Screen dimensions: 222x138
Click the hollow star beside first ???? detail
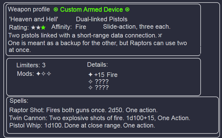90,81
